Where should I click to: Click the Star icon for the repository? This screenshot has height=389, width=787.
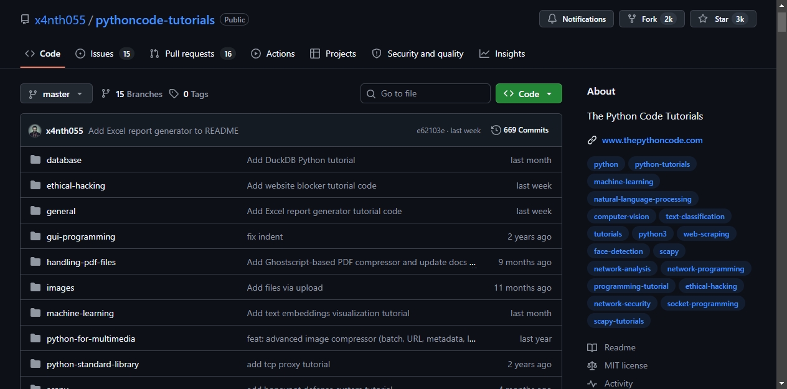pyautogui.click(x=703, y=19)
